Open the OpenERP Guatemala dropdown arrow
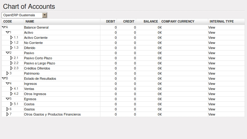Viewport: 247px width, 139px height. click(x=44, y=15)
